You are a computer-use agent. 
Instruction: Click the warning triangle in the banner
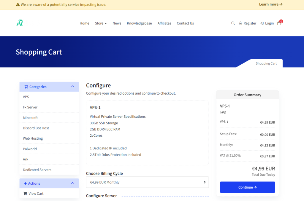point(18,5)
